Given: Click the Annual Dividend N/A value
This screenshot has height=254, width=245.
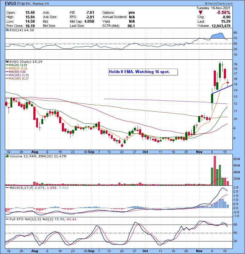Looking at the screenshot, I should (132, 17).
